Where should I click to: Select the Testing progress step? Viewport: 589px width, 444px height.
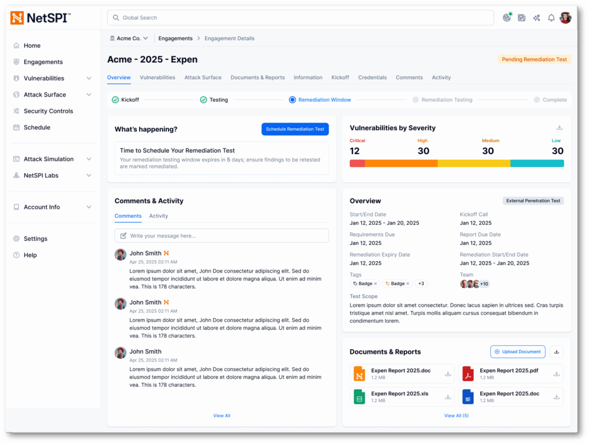click(x=214, y=99)
